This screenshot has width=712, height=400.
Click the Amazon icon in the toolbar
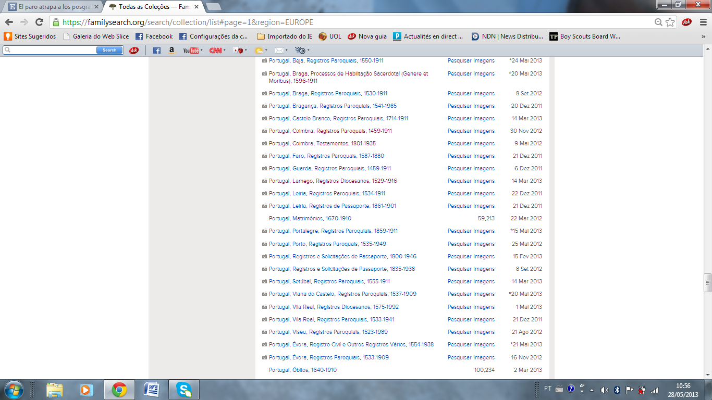tap(171, 51)
